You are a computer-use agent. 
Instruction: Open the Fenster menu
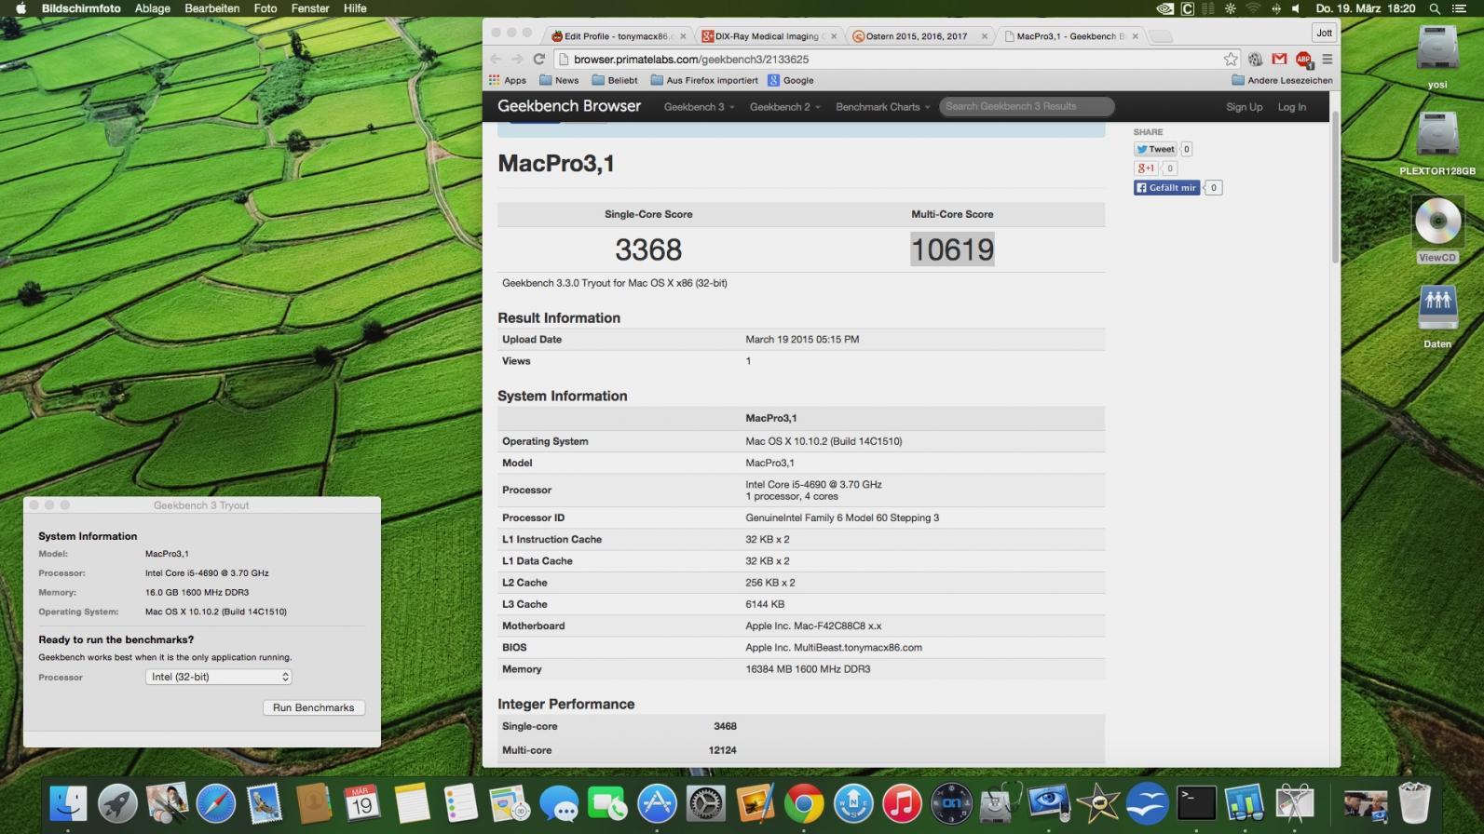click(x=310, y=8)
